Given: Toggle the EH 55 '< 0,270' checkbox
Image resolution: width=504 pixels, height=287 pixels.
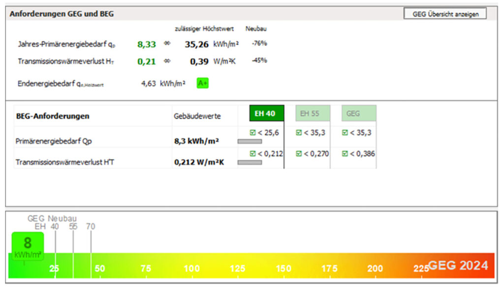Looking at the screenshot, I should 299,154.
